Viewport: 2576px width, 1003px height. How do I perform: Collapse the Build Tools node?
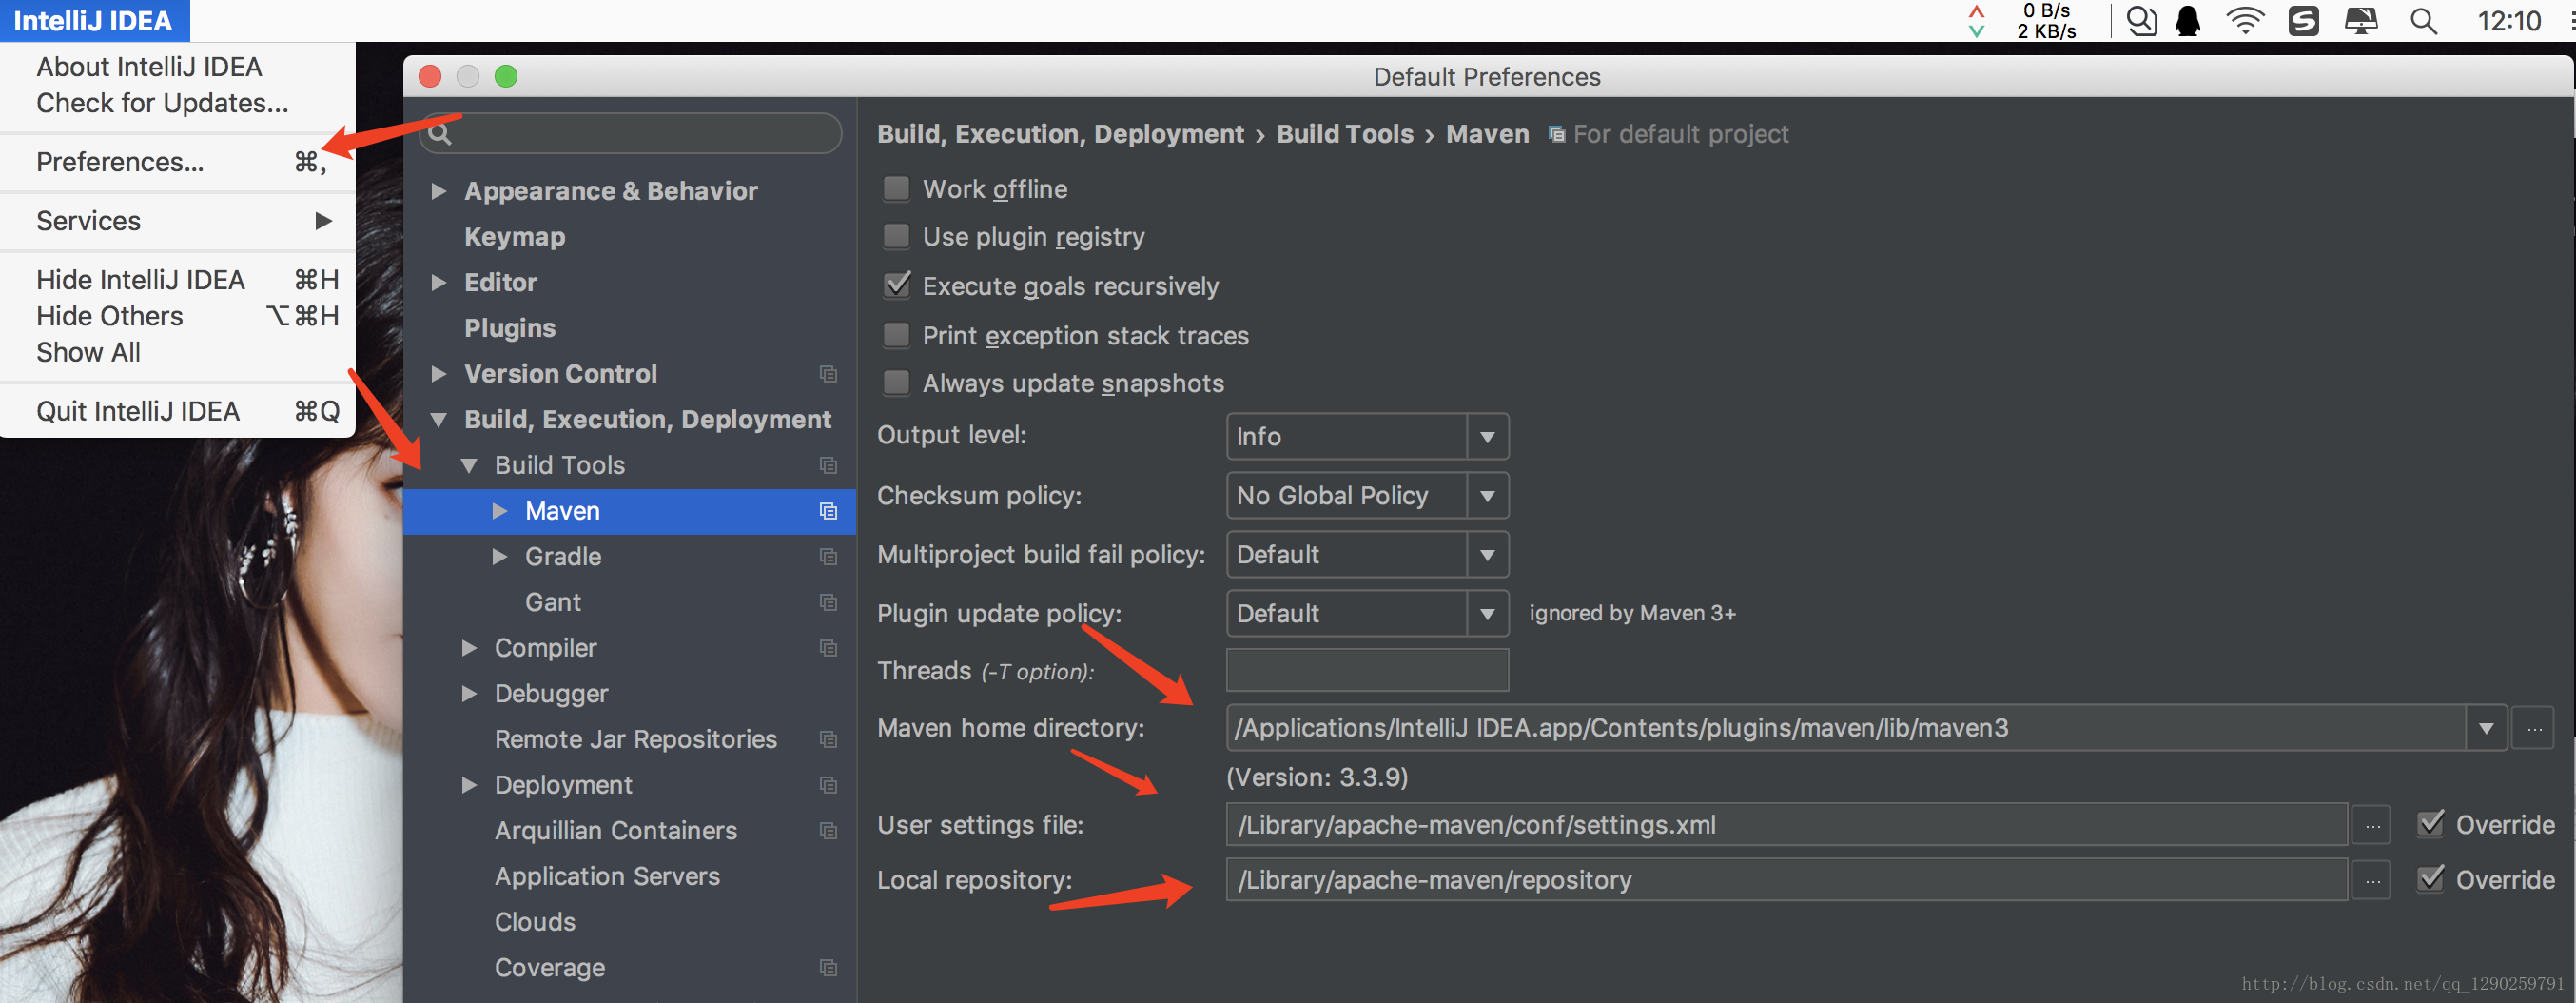point(469,466)
